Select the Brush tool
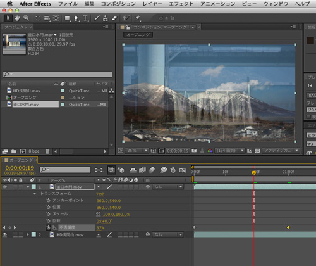316x266 pixels. [x=97, y=18]
